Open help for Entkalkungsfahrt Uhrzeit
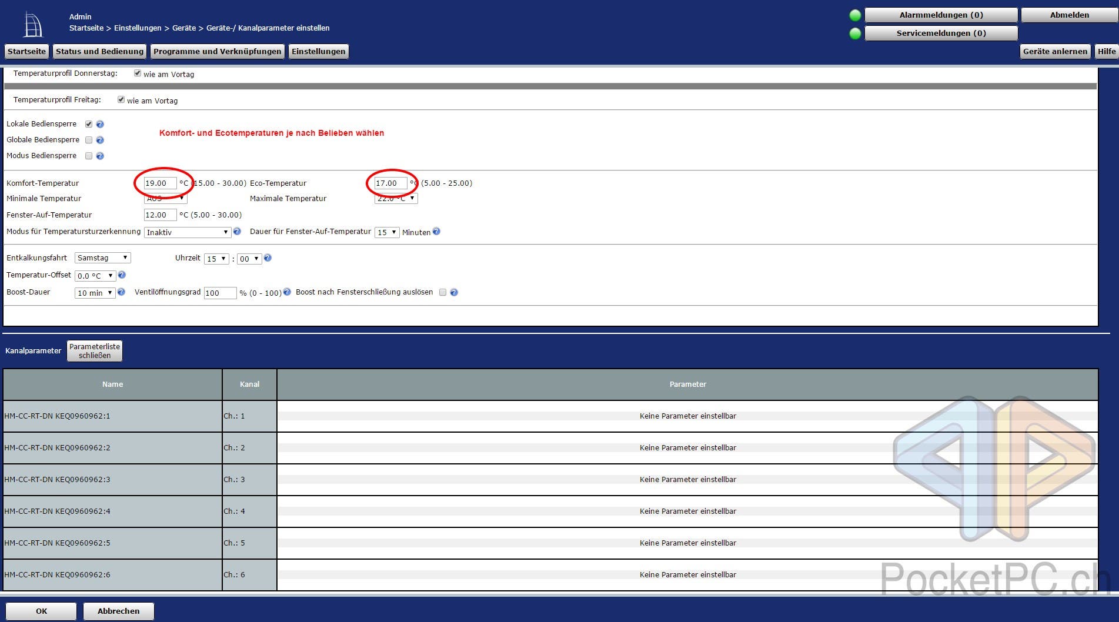The image size is (1119, 622). 268,258
